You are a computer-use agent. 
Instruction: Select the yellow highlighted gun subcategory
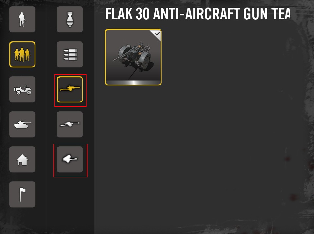70,89
